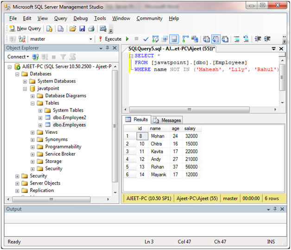291x250 pixels.
Task: Select the Service Broker folder
Action: coord(60,154)
